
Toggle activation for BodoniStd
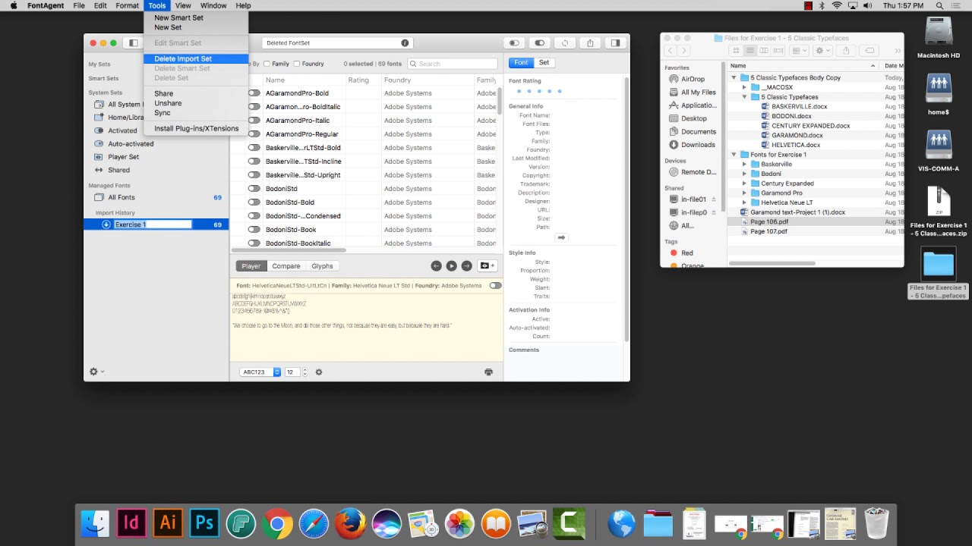point(254,189)
